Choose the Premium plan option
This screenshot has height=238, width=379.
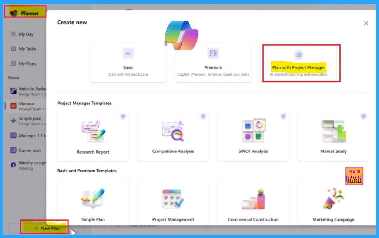213,63
